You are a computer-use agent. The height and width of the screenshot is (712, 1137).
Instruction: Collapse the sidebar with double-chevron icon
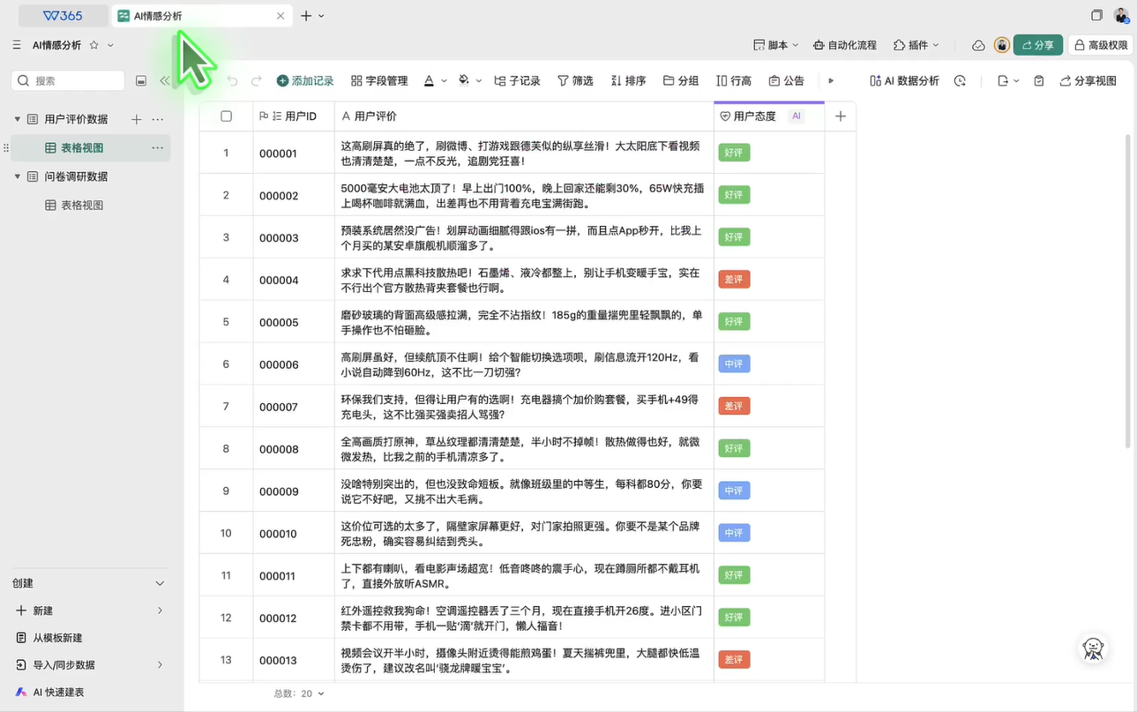(x=165, y=81)
